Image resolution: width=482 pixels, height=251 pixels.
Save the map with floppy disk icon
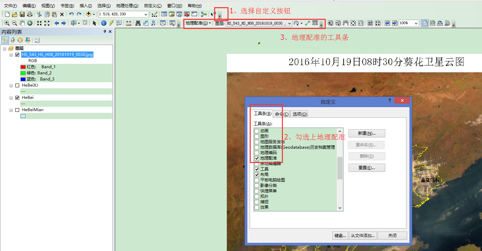[x=22, y=14]
